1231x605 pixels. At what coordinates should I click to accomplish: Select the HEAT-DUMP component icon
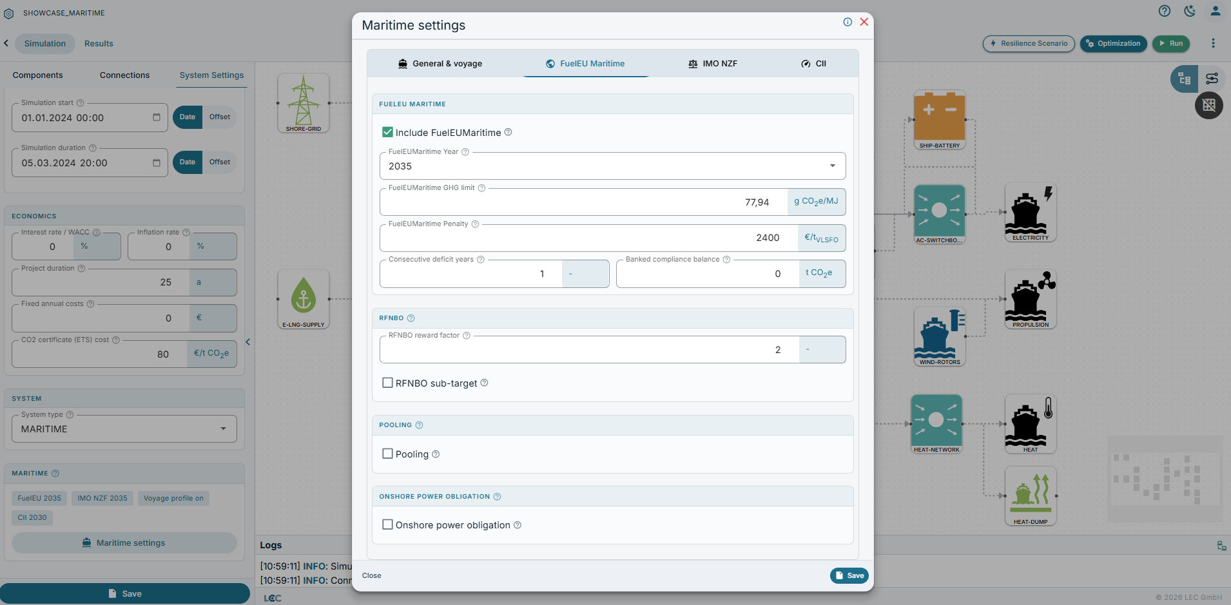(x=1031, y=496)
